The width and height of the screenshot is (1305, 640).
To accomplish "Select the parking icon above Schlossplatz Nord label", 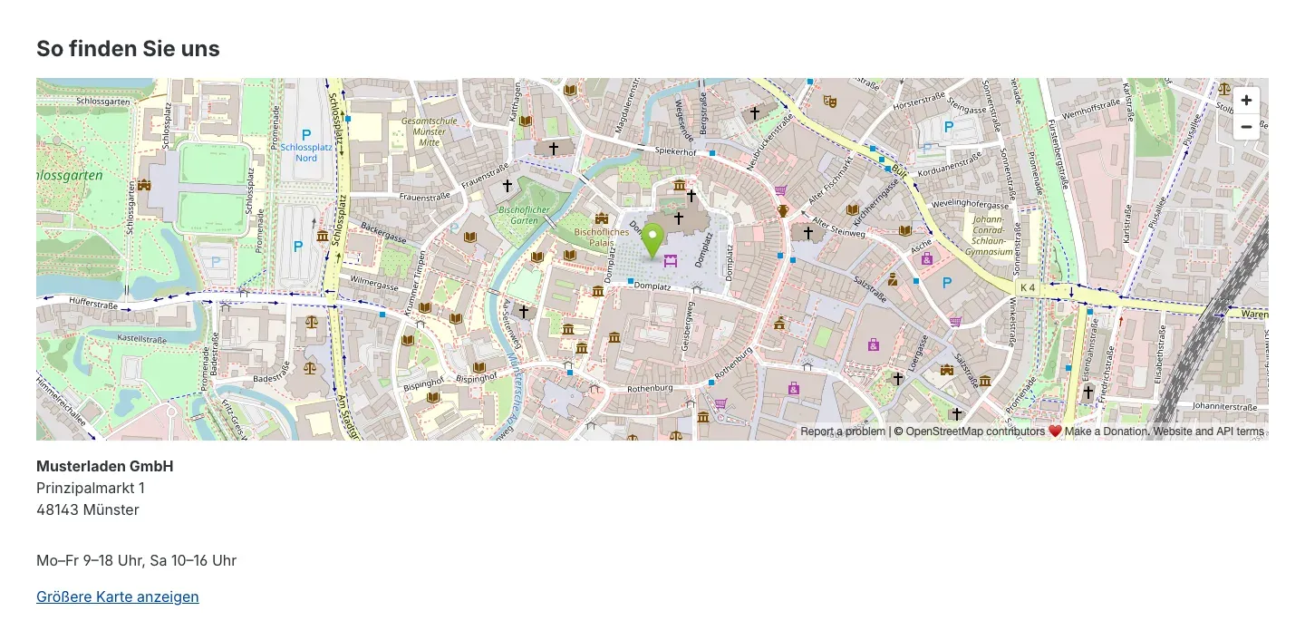I will [306, 135].
